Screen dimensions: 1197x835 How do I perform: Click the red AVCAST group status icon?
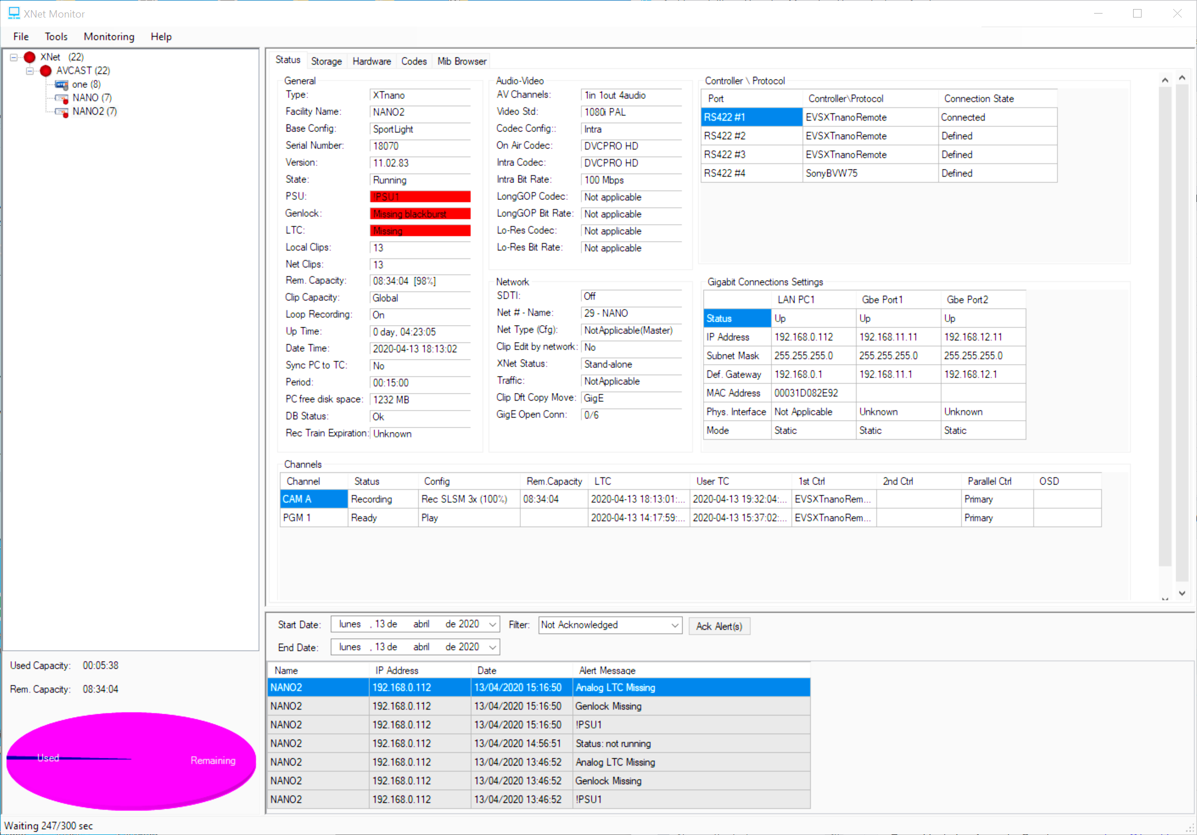(x=46, y=71)
